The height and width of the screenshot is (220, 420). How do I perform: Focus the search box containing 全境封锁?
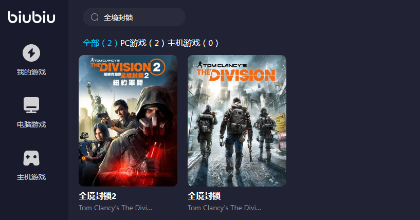click(134, 17)
